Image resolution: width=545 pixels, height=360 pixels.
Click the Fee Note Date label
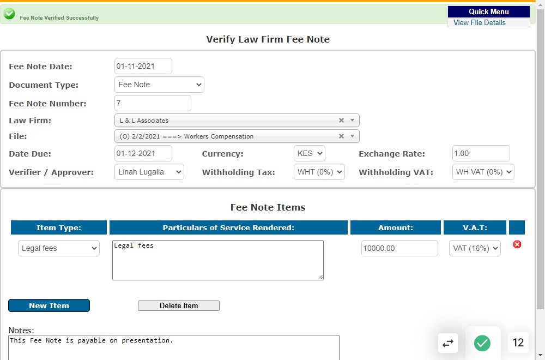(x=40, y=67)
